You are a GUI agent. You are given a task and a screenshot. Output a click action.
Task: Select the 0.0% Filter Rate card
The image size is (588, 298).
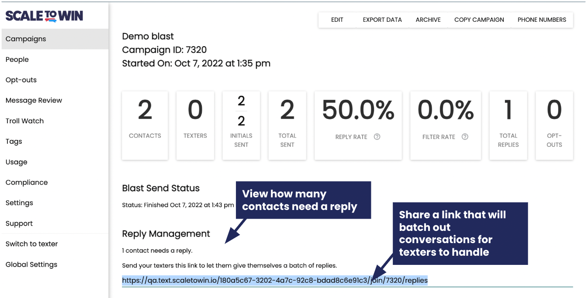pos(446,125)
